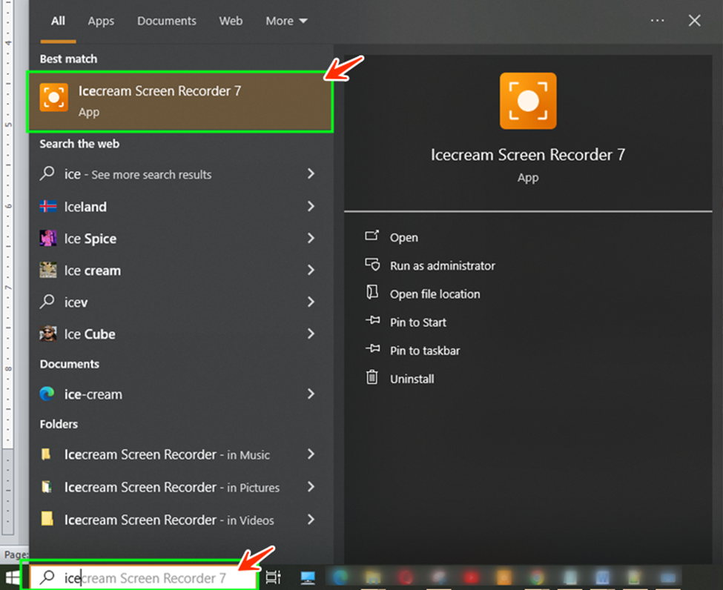Expand the 'in Videos' folder result chevron
The height and width of the screenshot is (590, 723).
[311, 520]
